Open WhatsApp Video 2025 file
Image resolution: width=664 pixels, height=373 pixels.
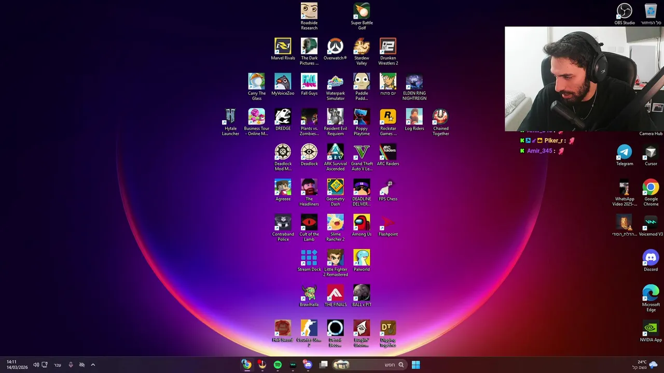pos(625,192)
